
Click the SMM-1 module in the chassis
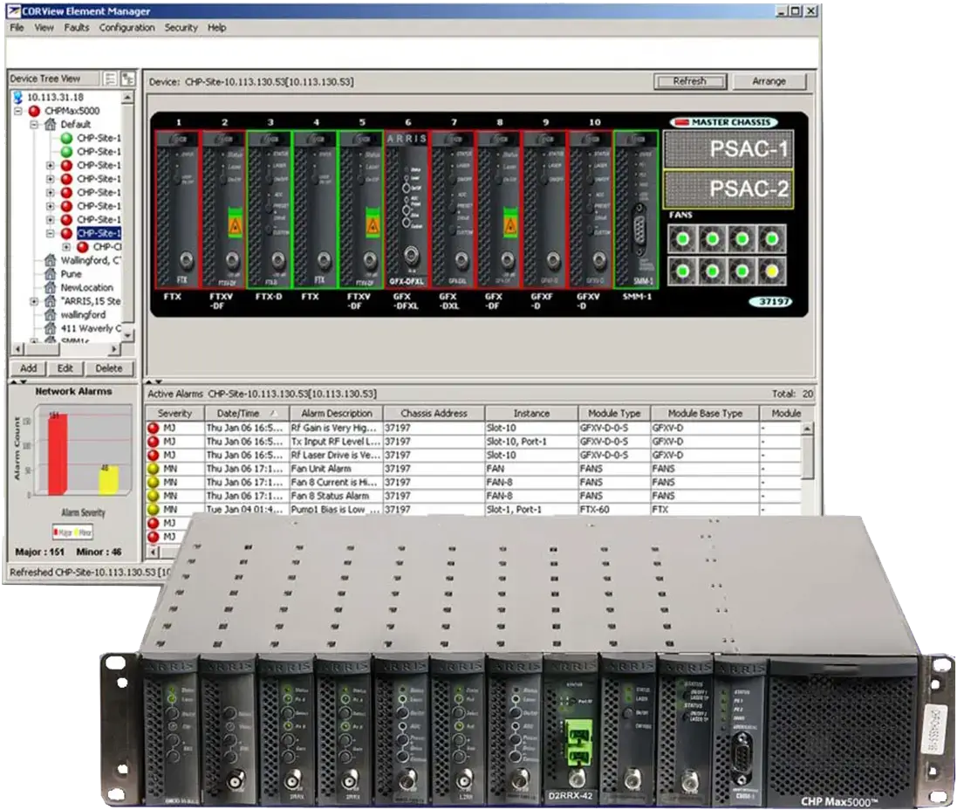tap(635, 208)
